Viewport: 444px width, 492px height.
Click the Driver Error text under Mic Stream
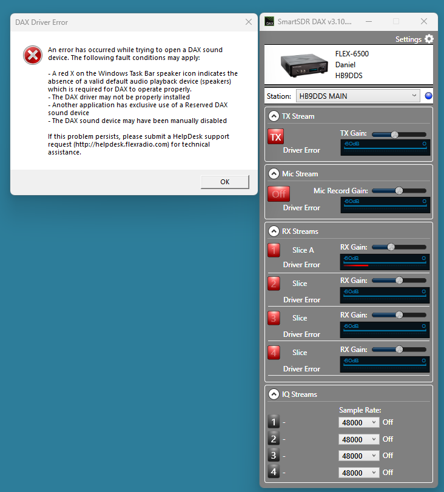point(301,208)
